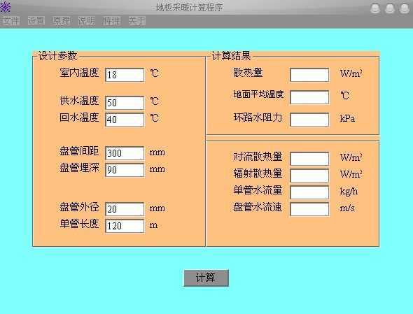Open the 原理 menu
This screenshot has height=314, width=413.
(x=62, y=21)
